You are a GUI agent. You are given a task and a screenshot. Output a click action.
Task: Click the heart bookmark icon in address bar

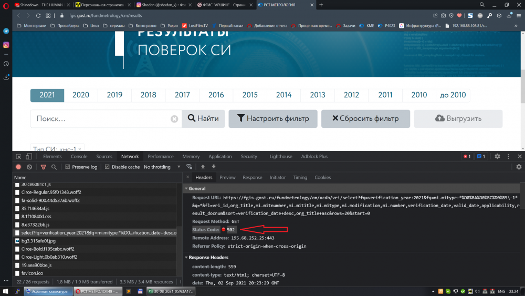459,15
